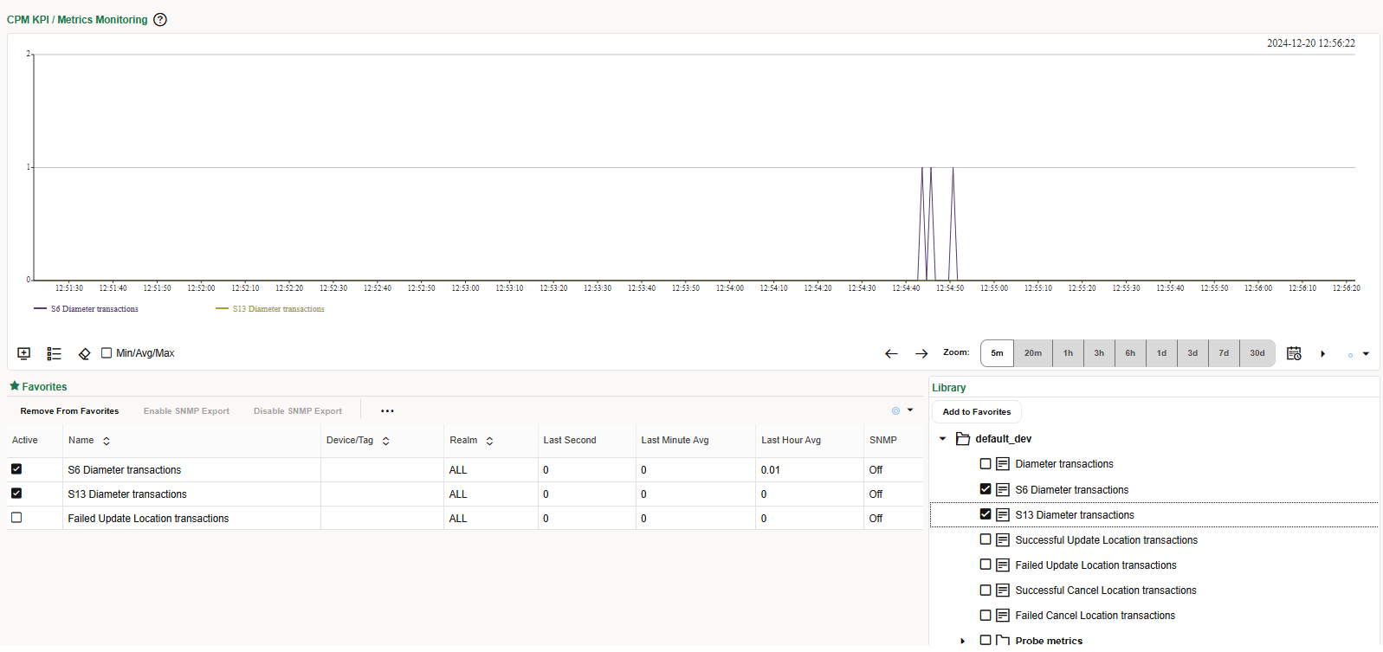Check the Probe metrics folder checkbox
Screen dimensions: 1383x652
point(986,640)
